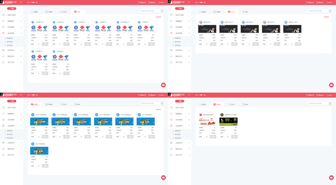Click the gray buy button on the 20M data-pack card
This screenshot has height=185, width=336.
point(45,166)
